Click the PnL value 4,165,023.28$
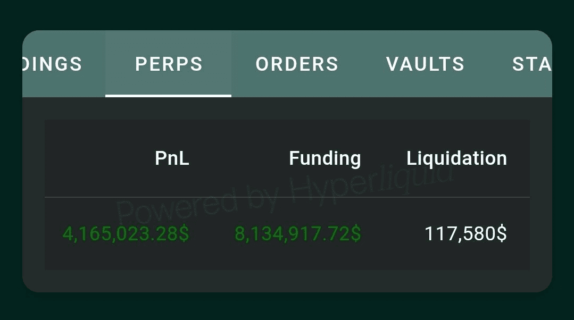The image size is (574, 320). click(x=126, y=234)
